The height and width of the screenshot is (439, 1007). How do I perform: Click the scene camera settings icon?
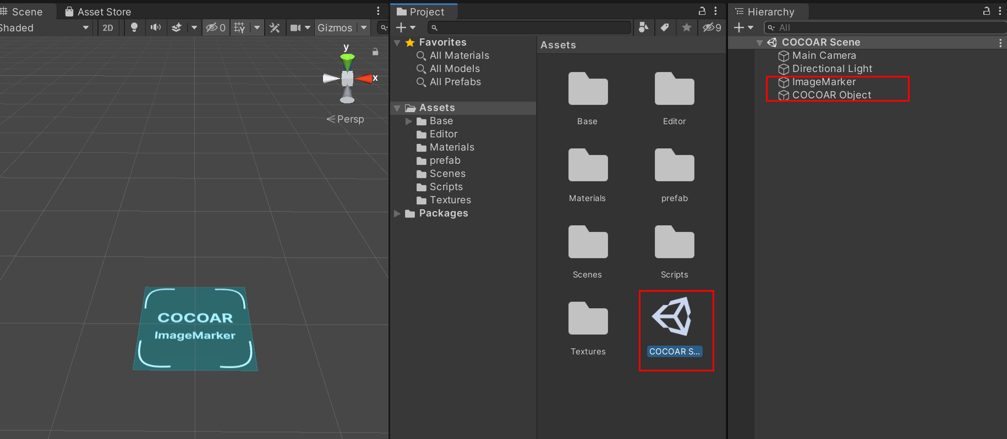point(295,27)
